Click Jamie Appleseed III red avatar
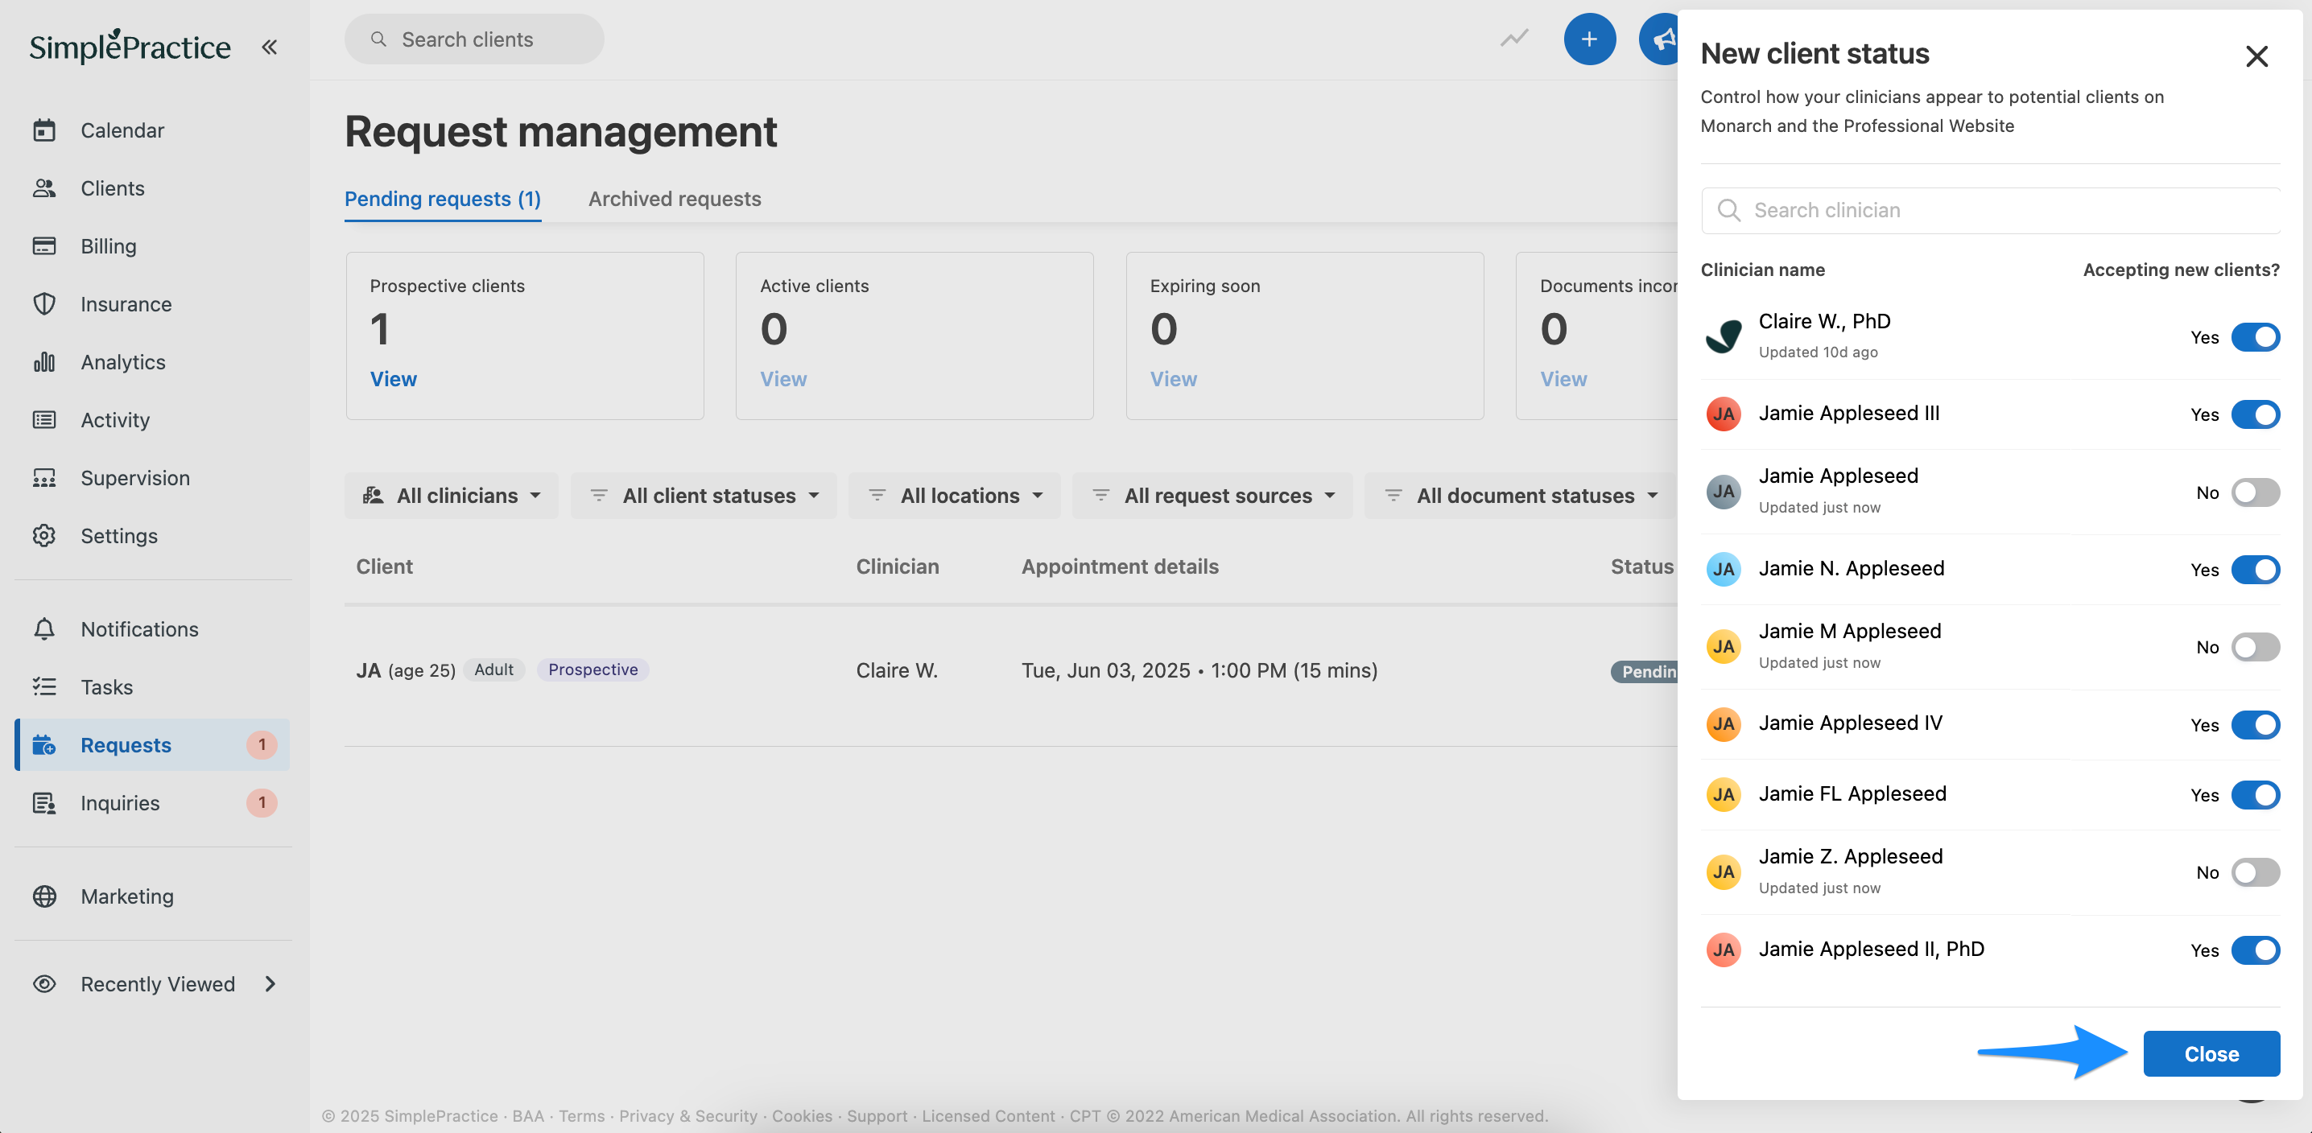This screenshot has height=1133, width=2312. click(x=1724, y=414)
